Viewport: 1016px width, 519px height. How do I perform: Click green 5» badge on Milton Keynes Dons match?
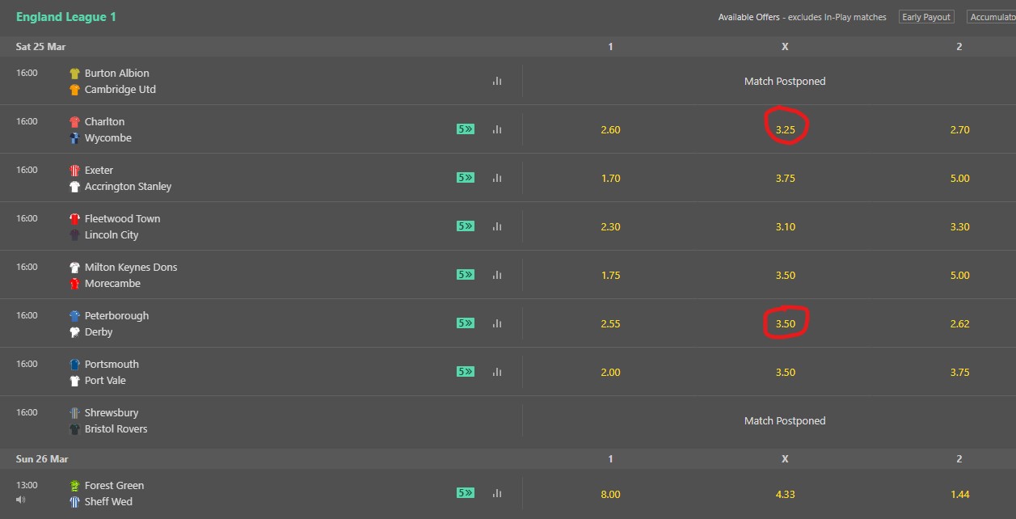465,275
